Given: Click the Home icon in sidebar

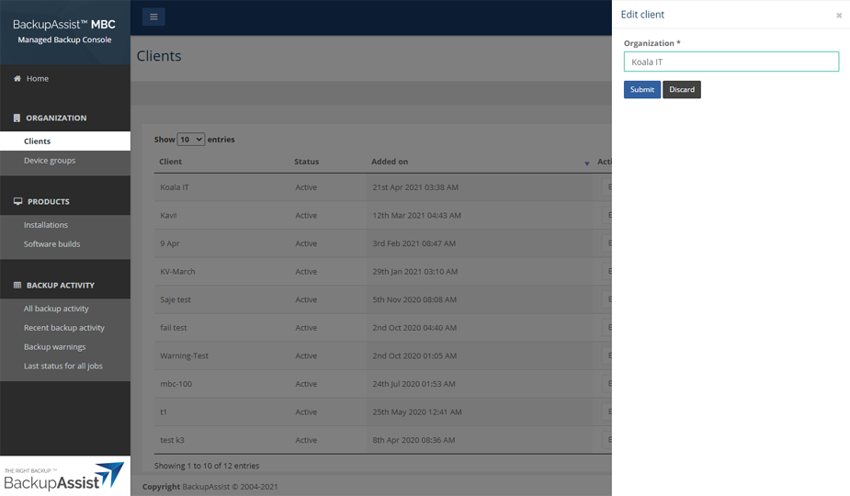Looking at the screenshot, I should coord(17,79).
